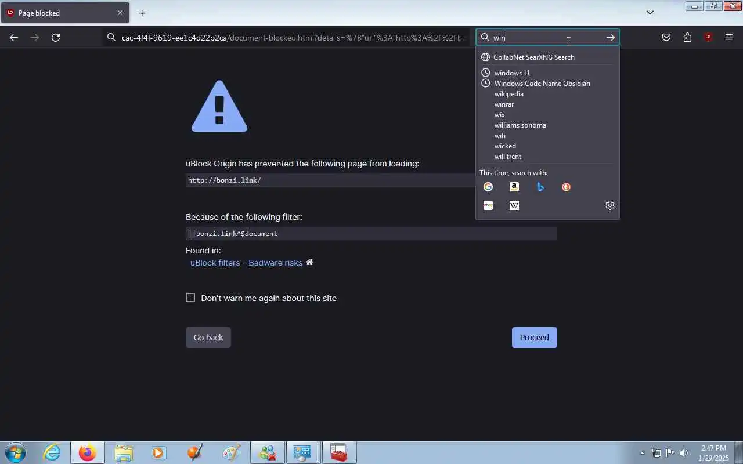743x464 pixels.
Task: Go back using browser back arrow
Action: pos(14,37)
